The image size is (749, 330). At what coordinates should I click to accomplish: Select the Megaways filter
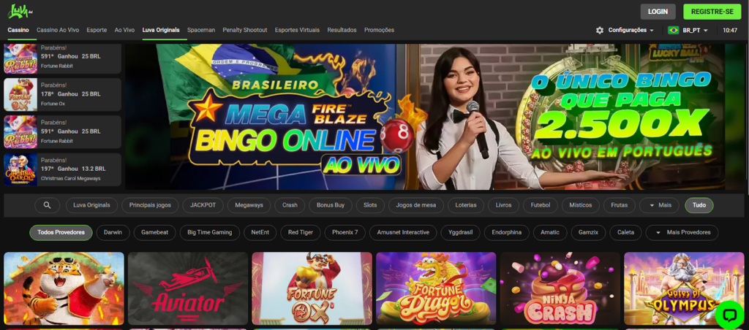tap(249, 205)
